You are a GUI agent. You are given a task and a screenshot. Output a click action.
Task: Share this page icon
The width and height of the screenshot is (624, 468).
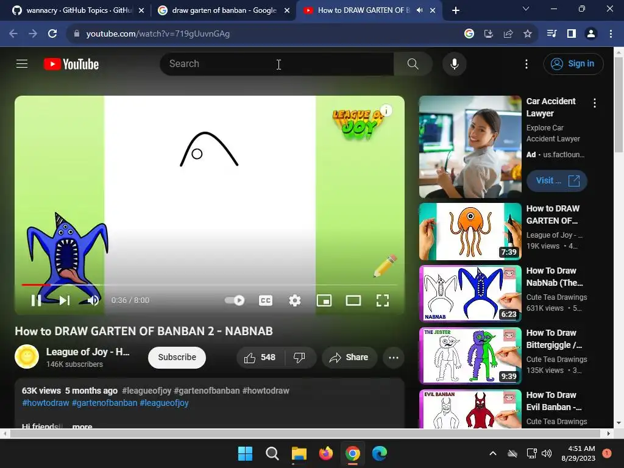click(508, 34)
